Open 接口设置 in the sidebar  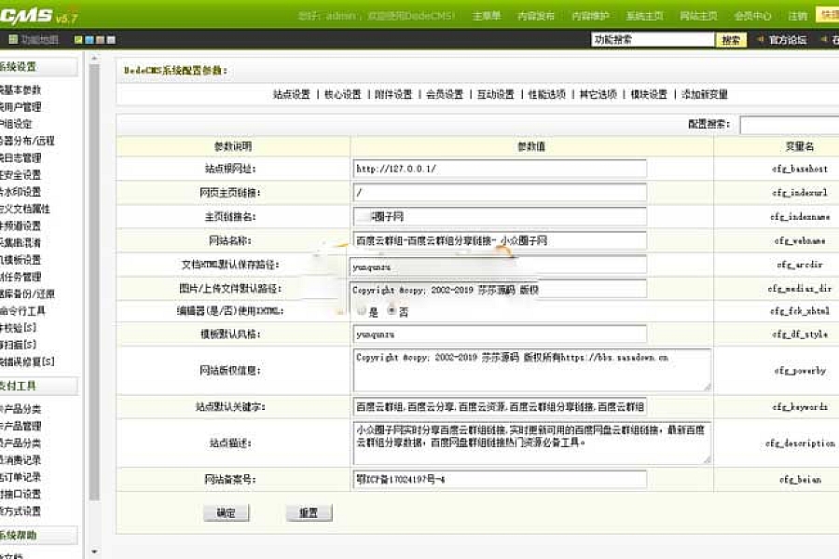coord(21,495)
